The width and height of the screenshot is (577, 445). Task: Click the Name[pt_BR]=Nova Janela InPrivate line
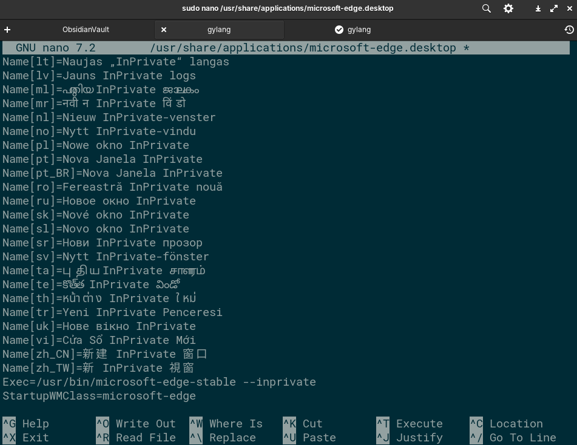[113, 173]
